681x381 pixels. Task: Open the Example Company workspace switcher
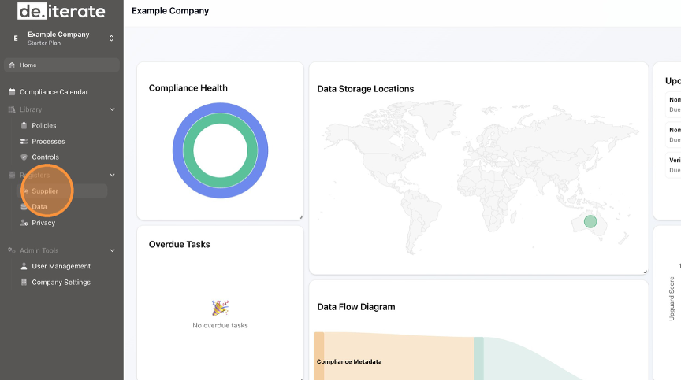pos(111,38)
